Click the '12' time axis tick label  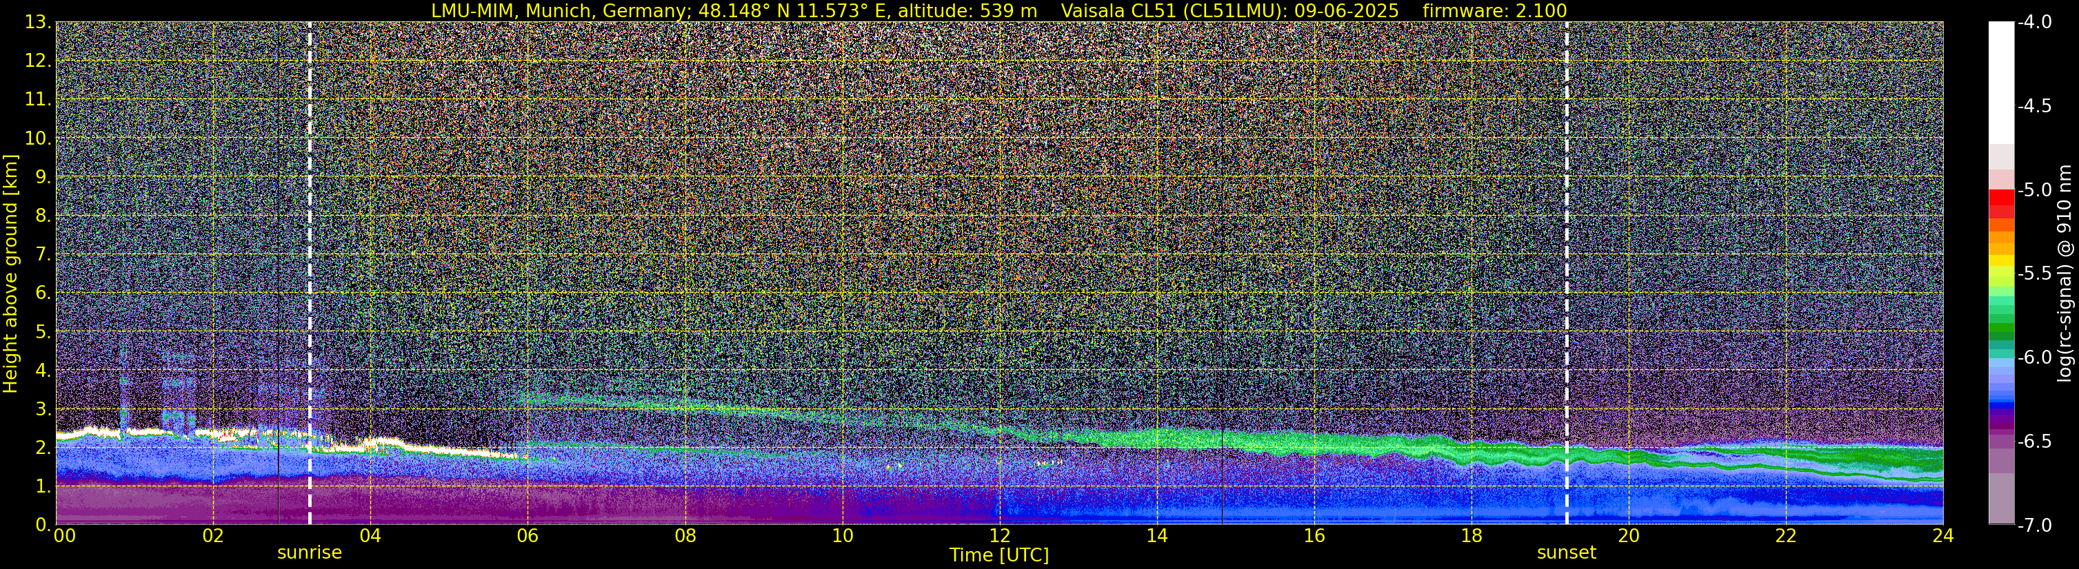[999, 536]
